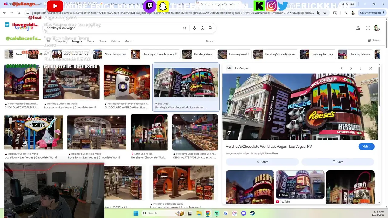Filter by Hershey factory chip
388x218 pixels.
(317, 54)
